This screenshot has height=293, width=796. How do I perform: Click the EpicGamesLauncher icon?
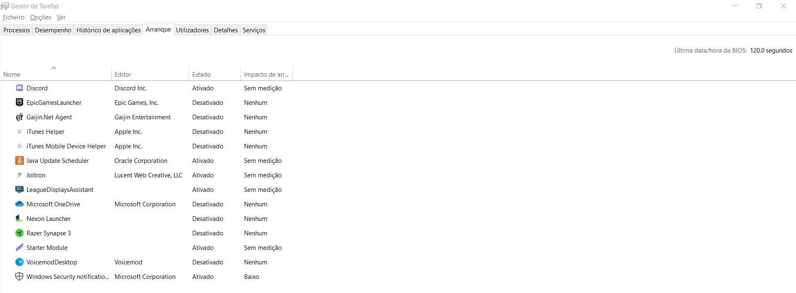(x=19, y=102)
